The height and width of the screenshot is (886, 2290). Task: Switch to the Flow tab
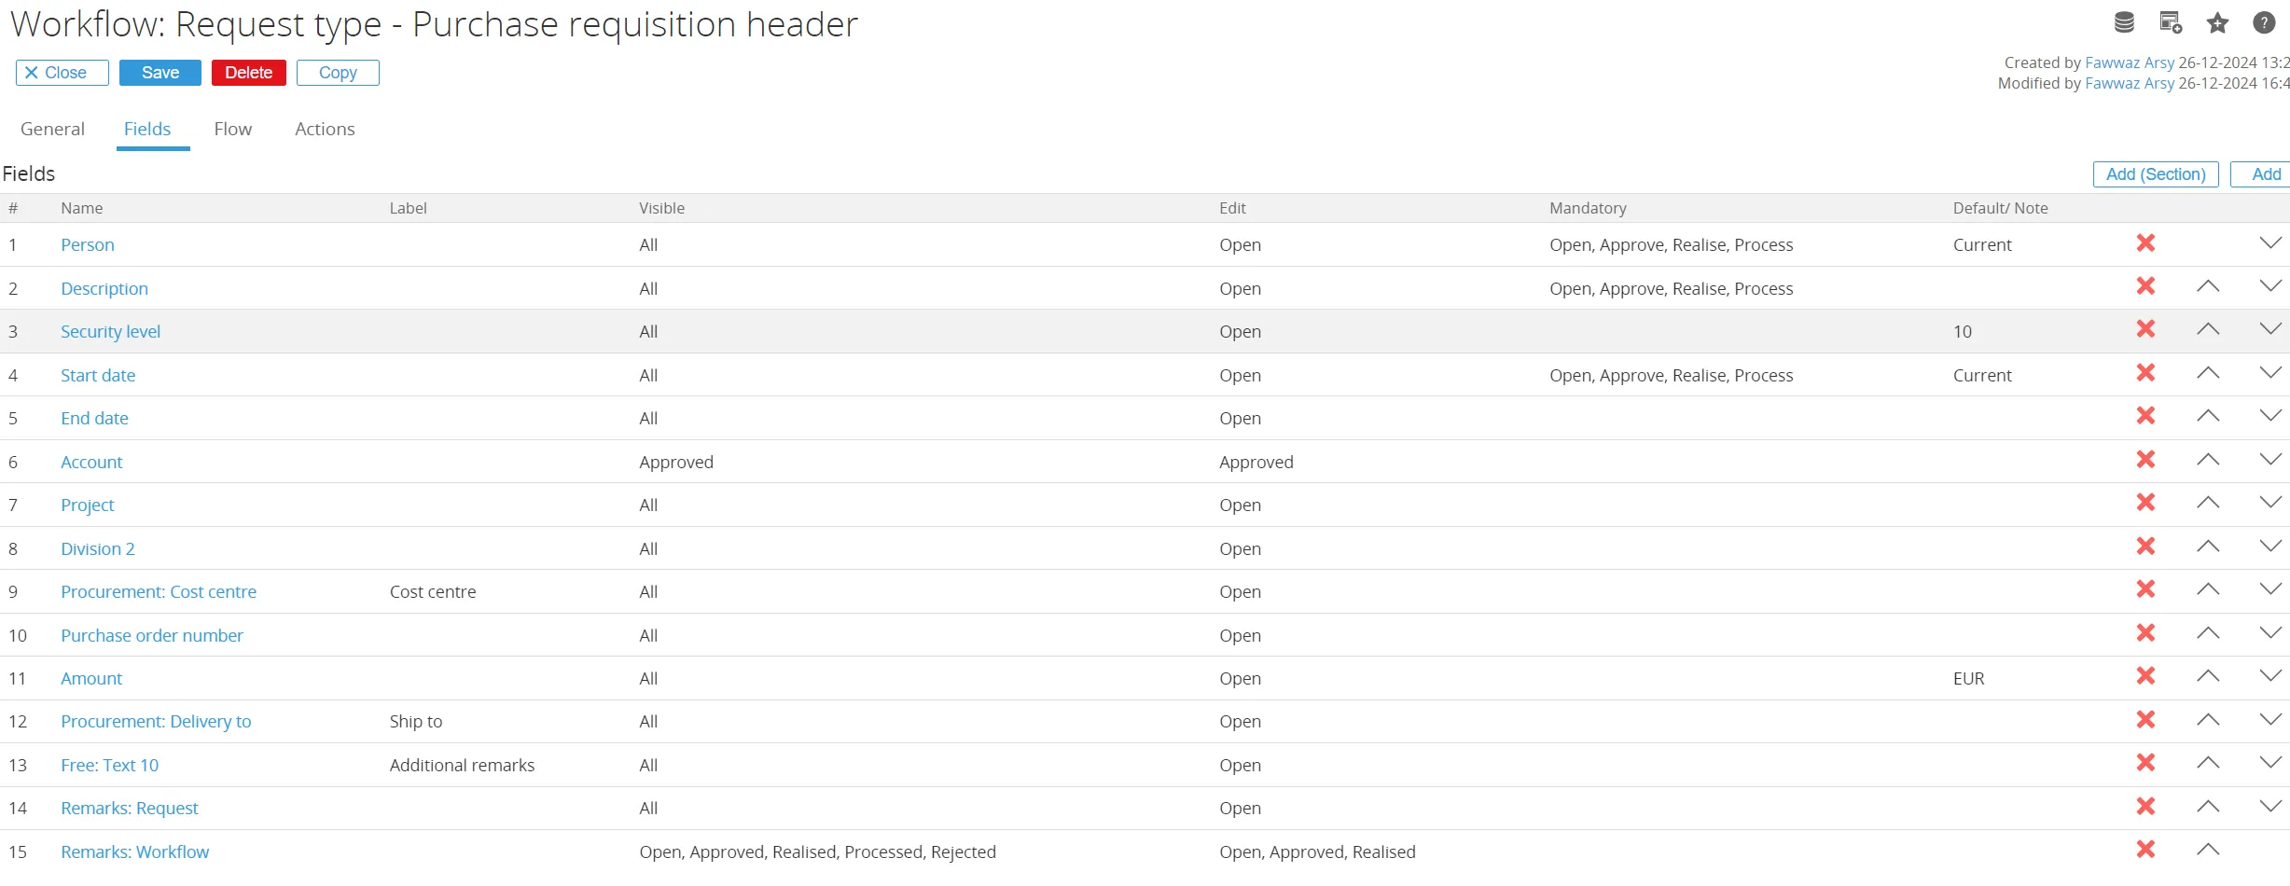(x=232, y=130)
